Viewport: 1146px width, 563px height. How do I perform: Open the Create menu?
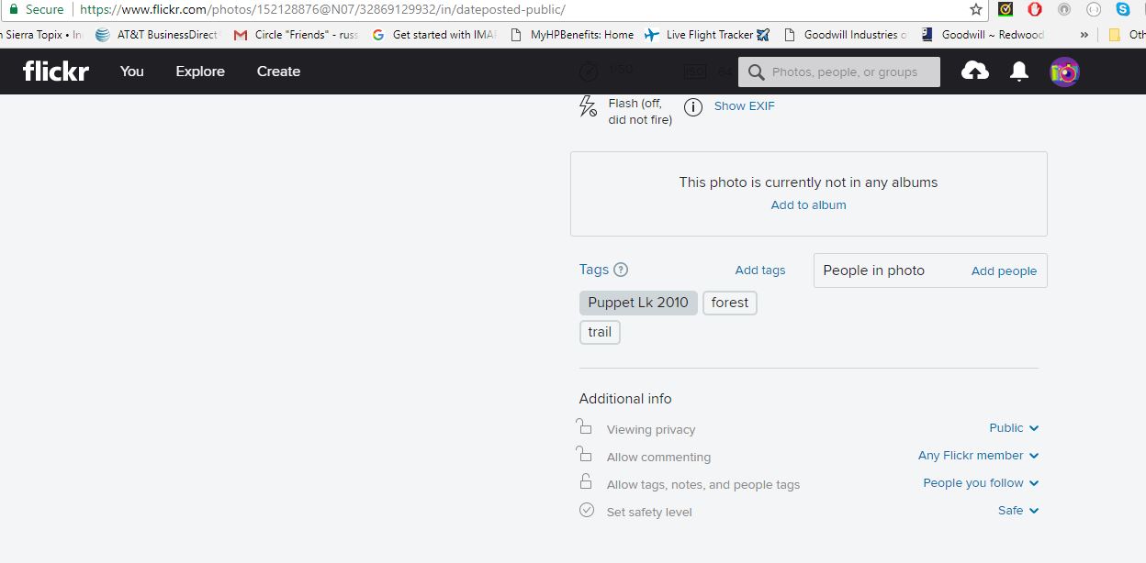pyautogui.click(x=278, y=72)
